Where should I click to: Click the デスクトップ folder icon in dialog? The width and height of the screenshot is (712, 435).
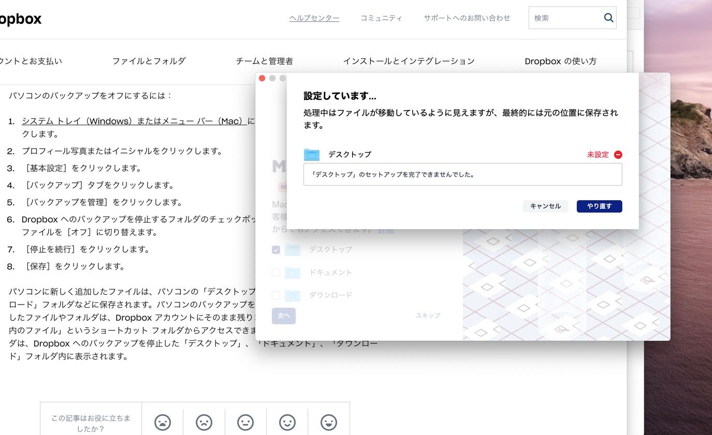(x=312, y=154)
